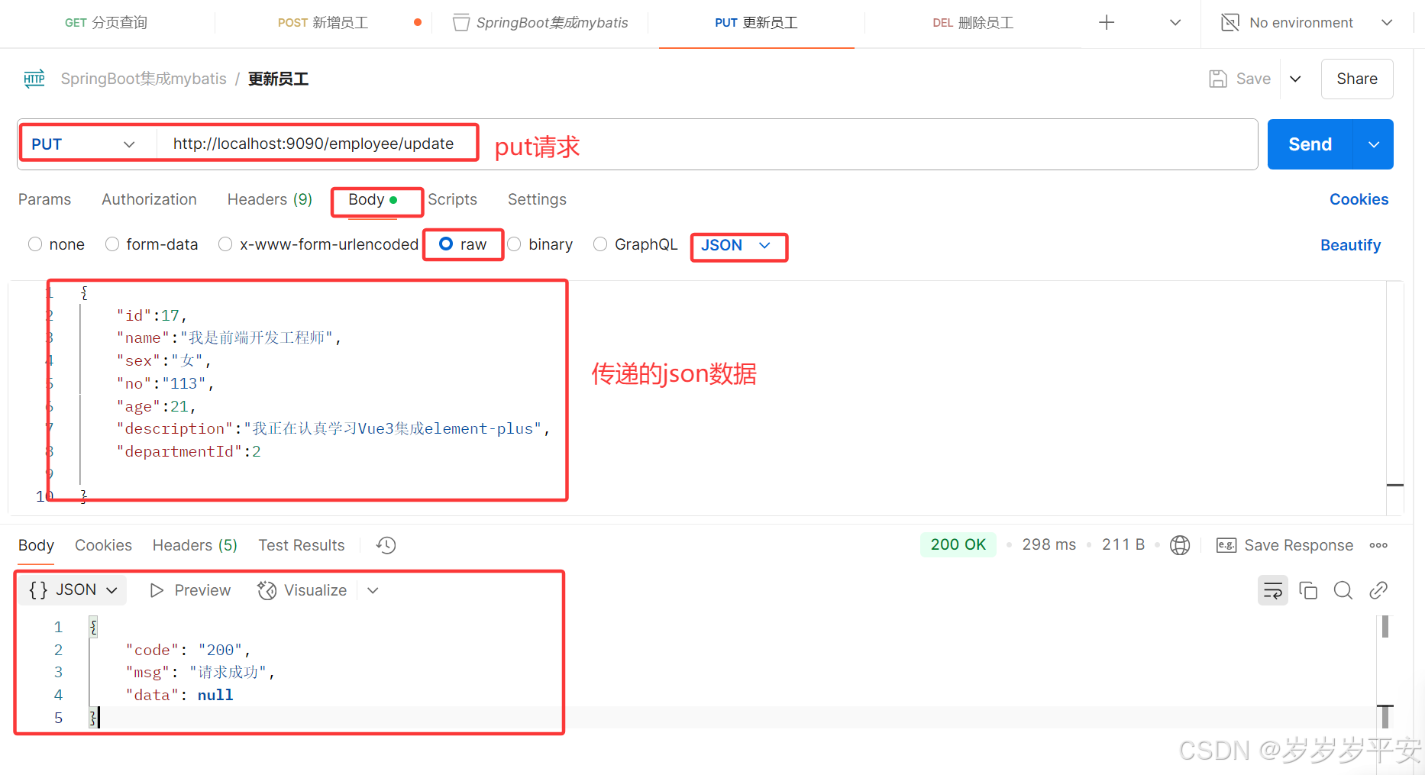Click the globe network icon near Save Response

[1180, 545]
